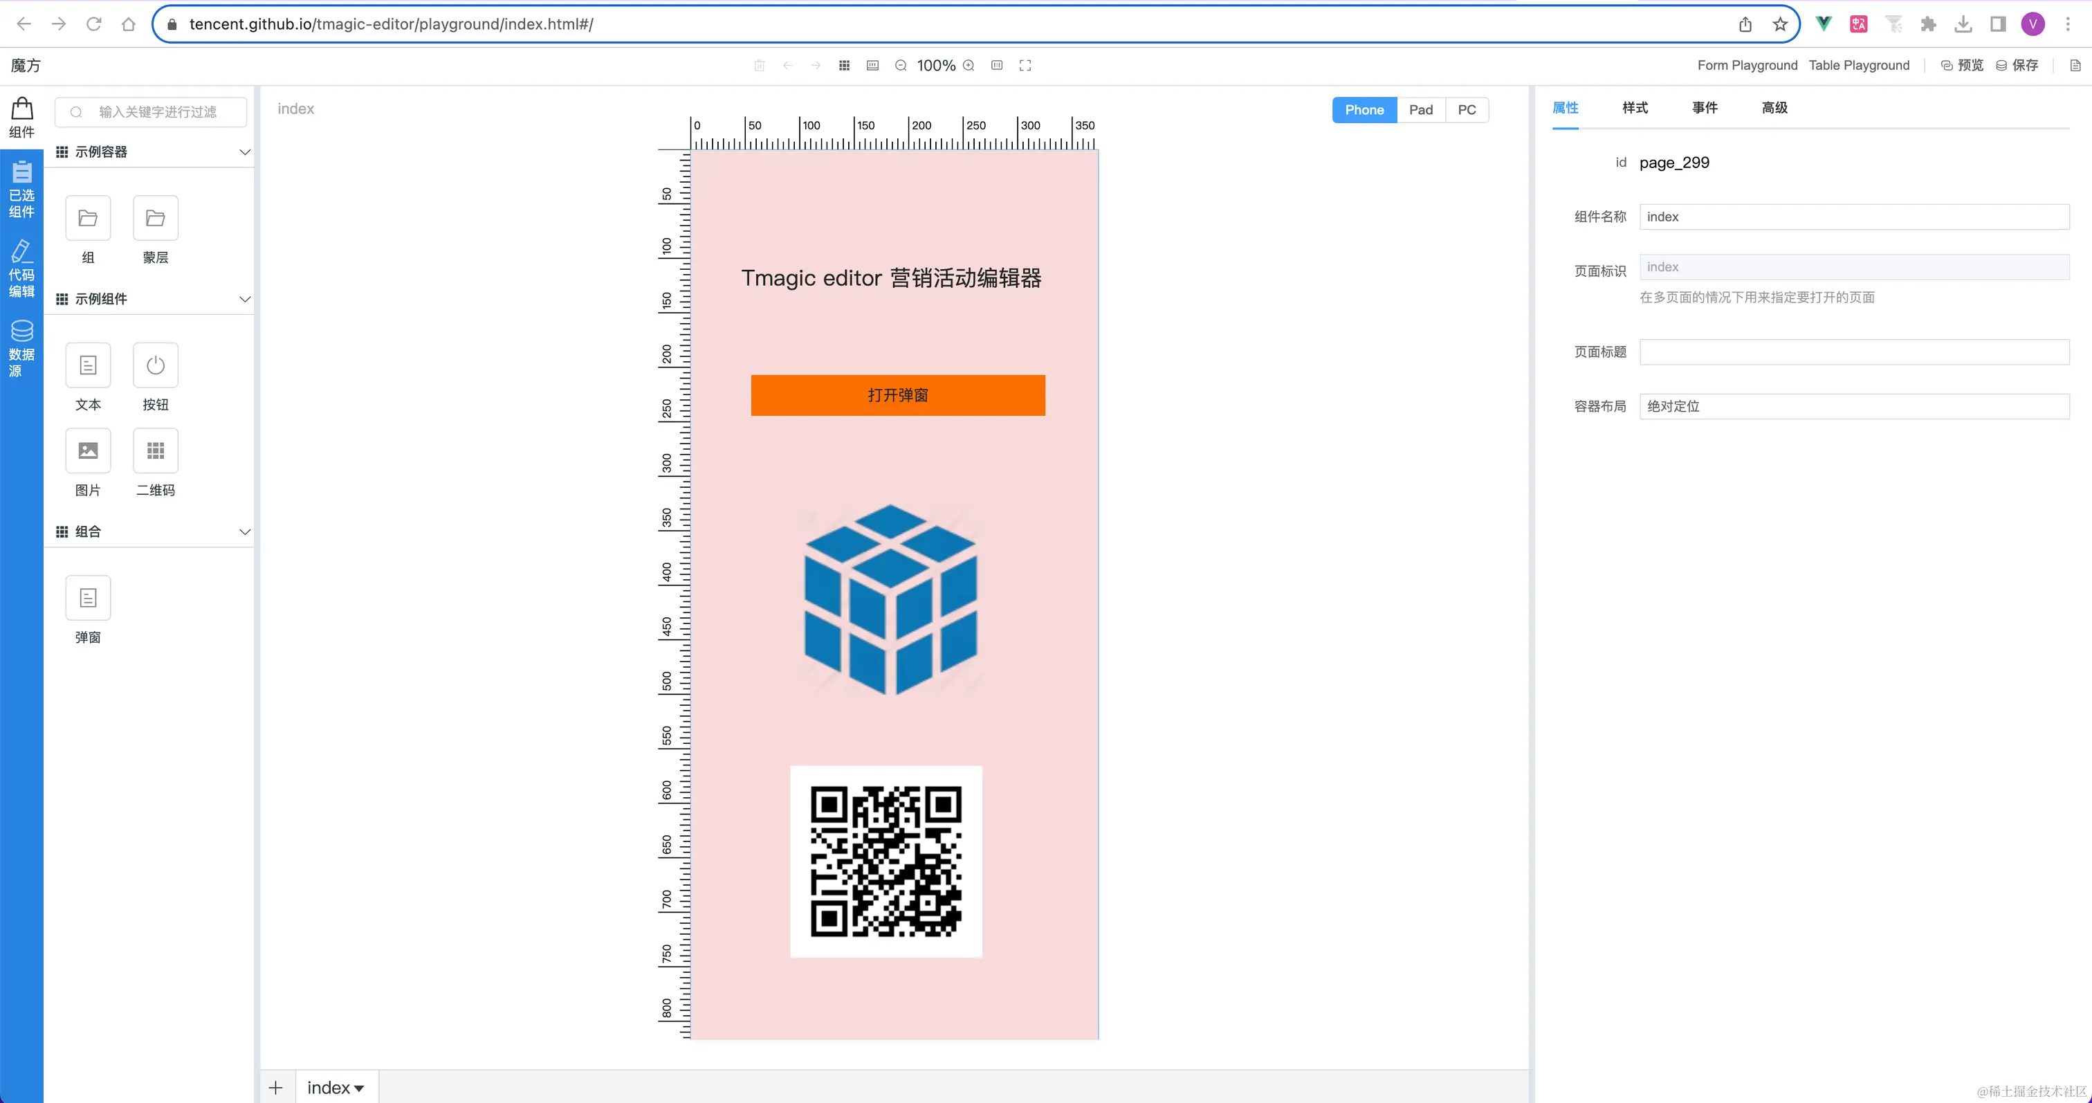
Task: Click the browser forward button
Action: coord(59,24)
